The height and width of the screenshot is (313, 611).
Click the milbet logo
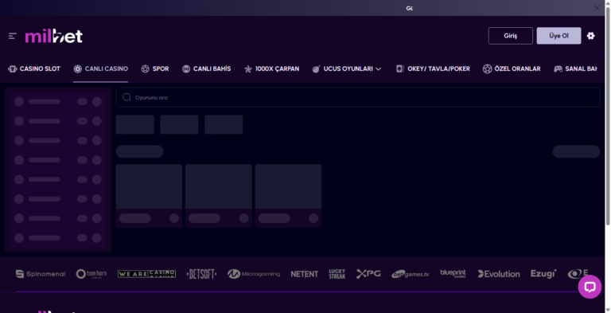pos(54,37)
